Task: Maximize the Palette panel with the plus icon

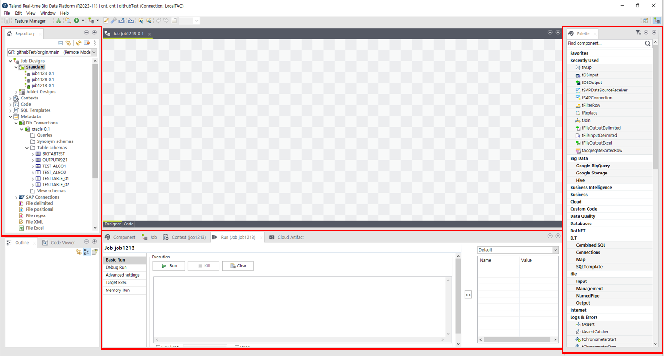Action: pyautogui.click(x=654, y=33)
